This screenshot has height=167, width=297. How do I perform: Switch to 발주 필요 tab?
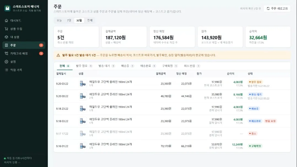click(x=84, y=66)
